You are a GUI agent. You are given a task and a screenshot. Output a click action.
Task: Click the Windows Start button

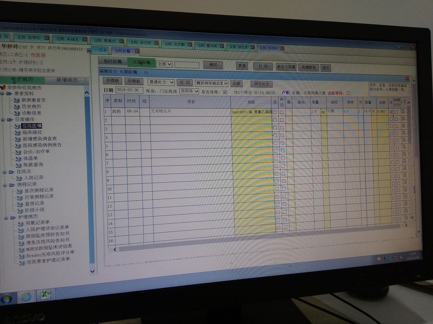[x=6, y=299]
